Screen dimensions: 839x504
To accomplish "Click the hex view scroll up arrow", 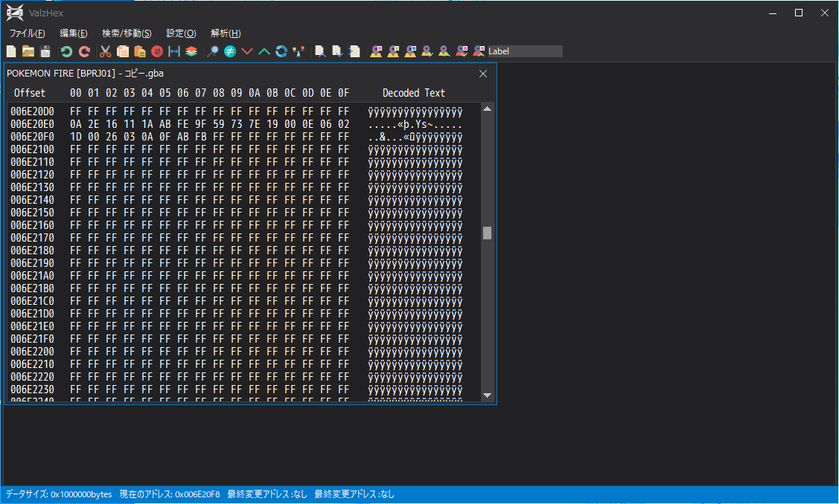I will click(x=487, y=109).
